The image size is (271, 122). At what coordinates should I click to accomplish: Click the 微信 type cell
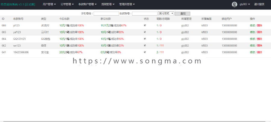tap(44, 45)
